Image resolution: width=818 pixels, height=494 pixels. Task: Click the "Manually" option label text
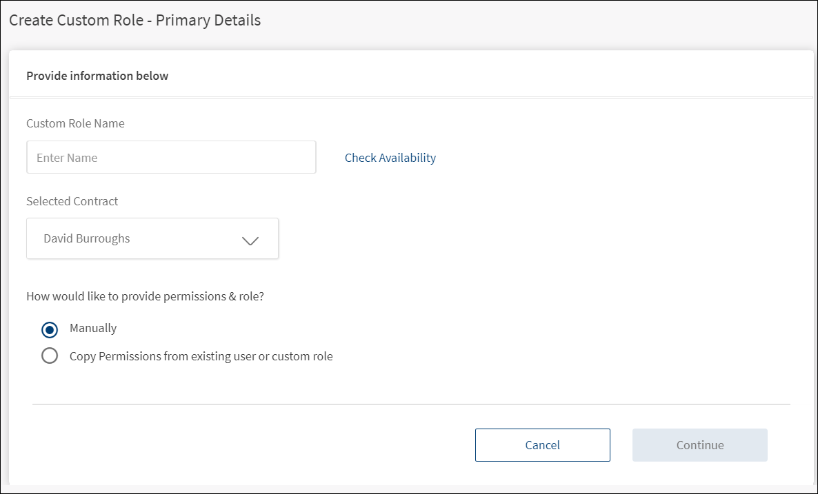[x=93, y=328]
